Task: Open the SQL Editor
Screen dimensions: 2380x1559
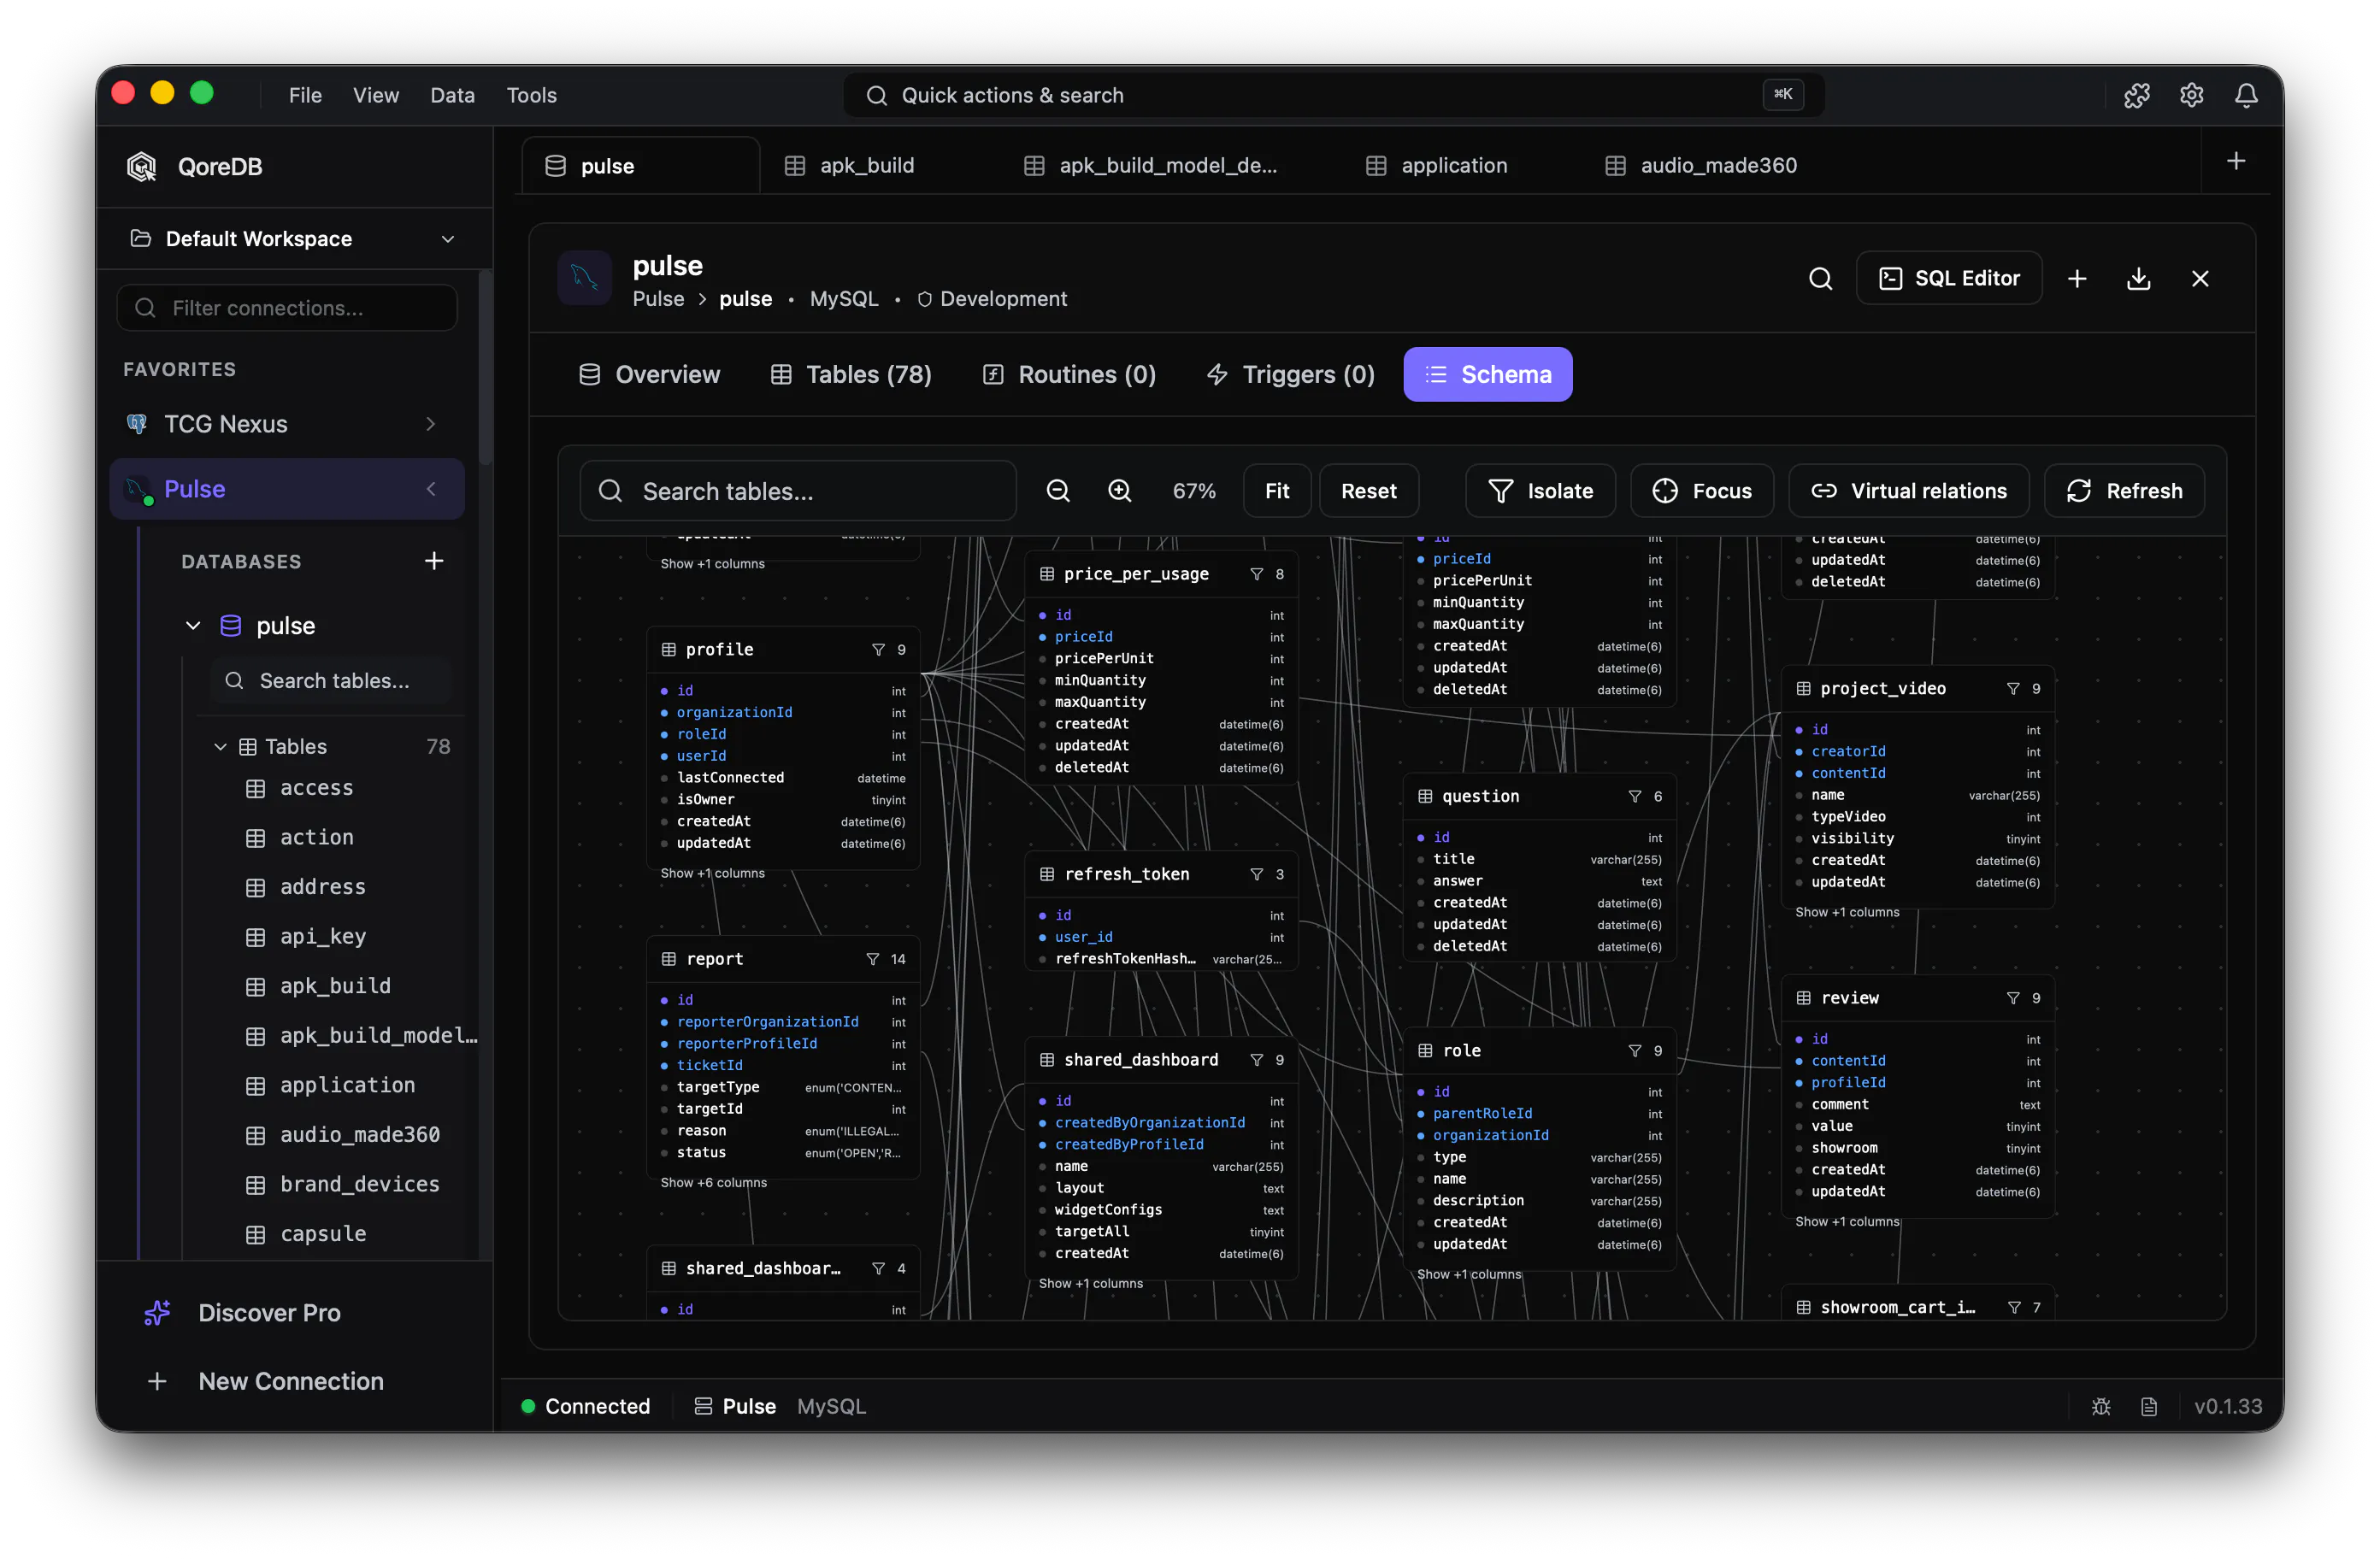Action: (1948, 279)
